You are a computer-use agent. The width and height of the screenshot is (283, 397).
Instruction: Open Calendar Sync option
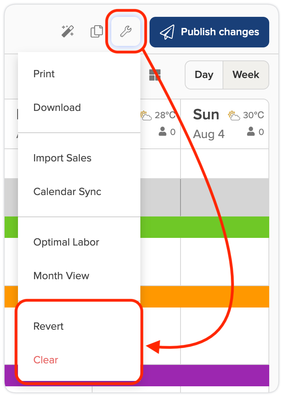tap(67, 192)
